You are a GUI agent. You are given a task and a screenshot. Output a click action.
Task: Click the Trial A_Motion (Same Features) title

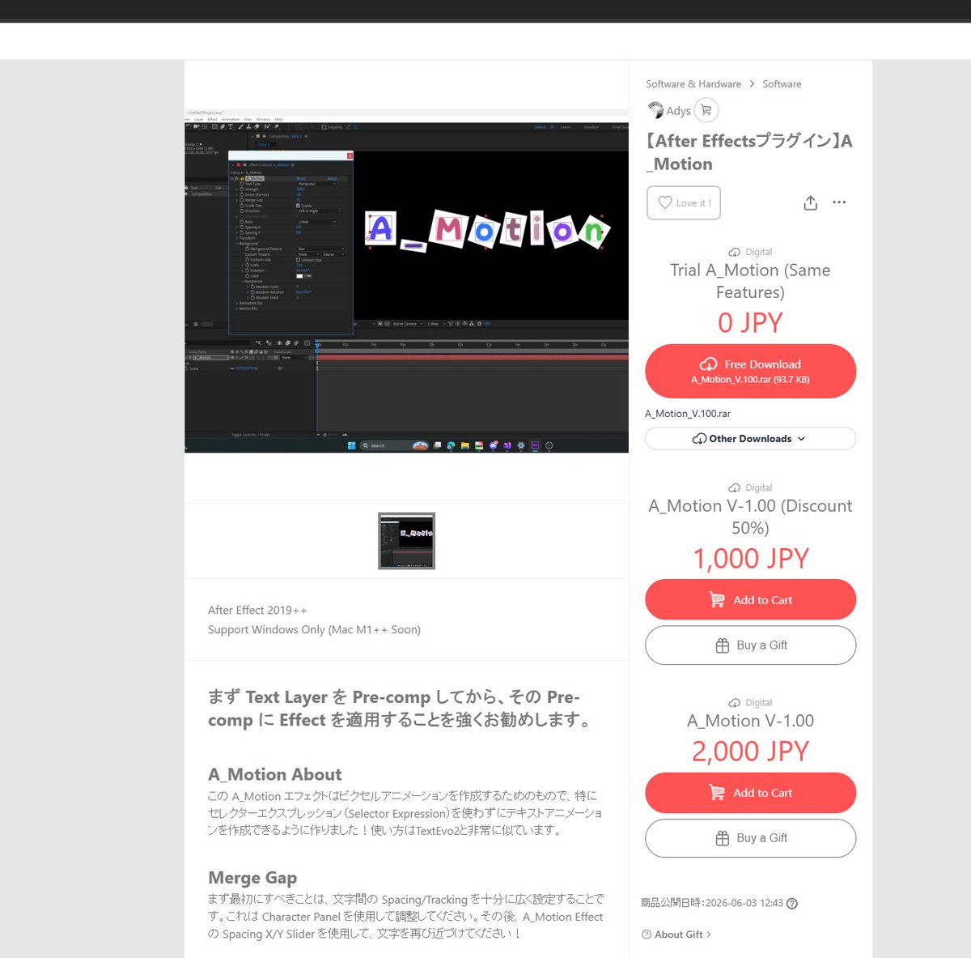pos(750,281)
